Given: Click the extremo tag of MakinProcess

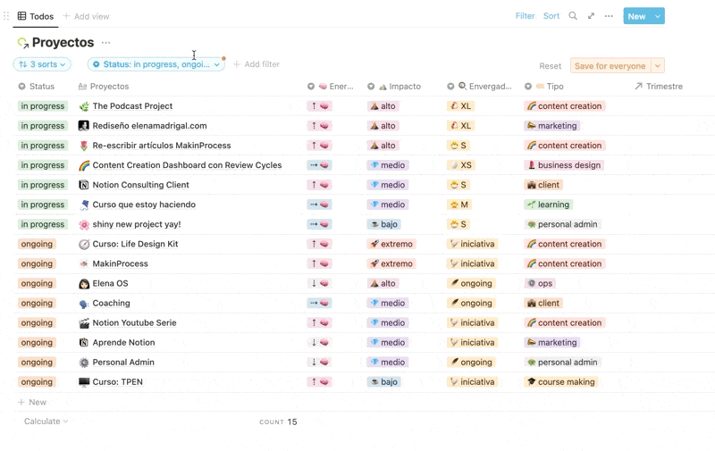Looking at the screenshot, I should pos(391,263).
